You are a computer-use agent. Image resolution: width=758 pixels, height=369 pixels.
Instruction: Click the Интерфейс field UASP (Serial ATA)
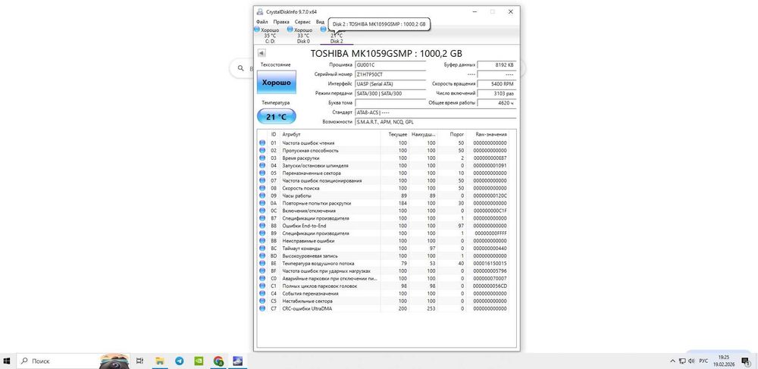pyautogui.click(x=390, y=83)
